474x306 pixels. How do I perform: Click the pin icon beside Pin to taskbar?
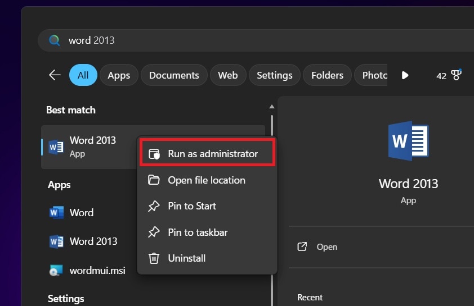(x=154, y=232)
